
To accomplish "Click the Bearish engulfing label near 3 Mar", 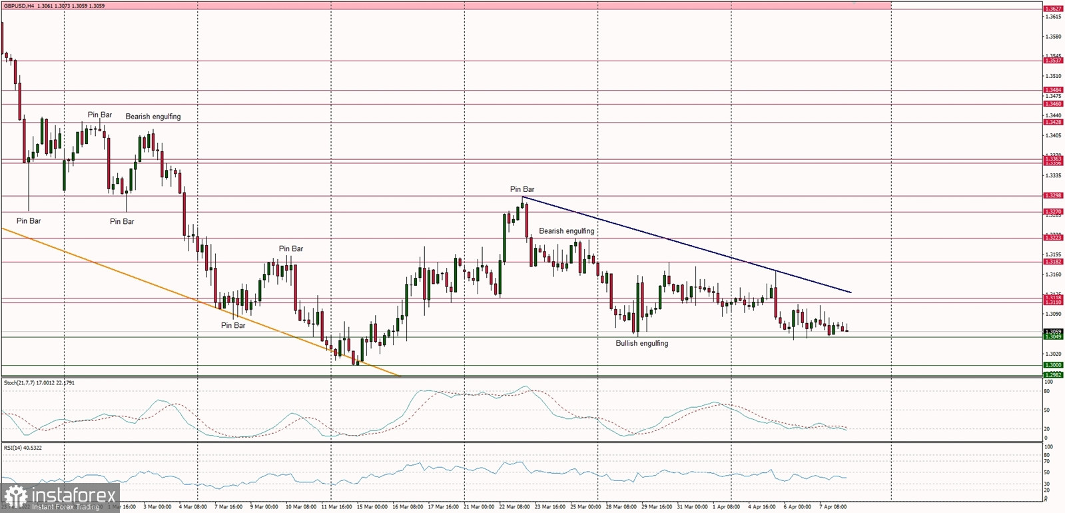I will click(153, 117).
